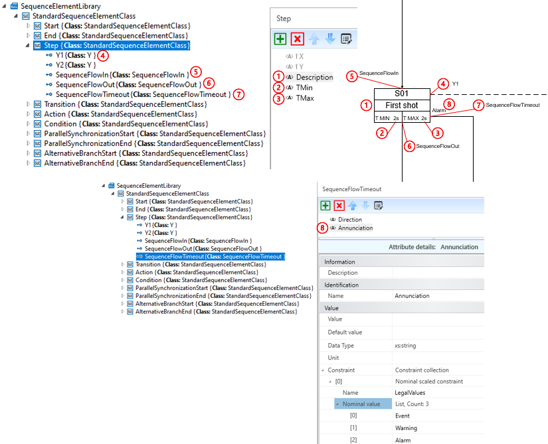
Task: Click Data Type field showing xs:string
Action: pyautogui.click(x=438, y=346)
